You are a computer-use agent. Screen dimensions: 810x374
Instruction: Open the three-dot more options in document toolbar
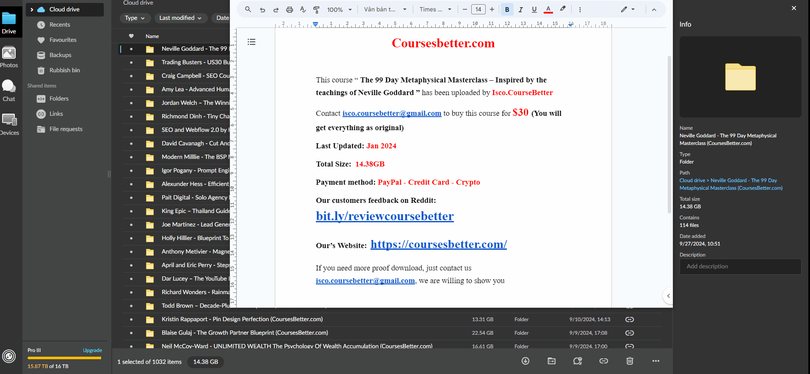580,9
